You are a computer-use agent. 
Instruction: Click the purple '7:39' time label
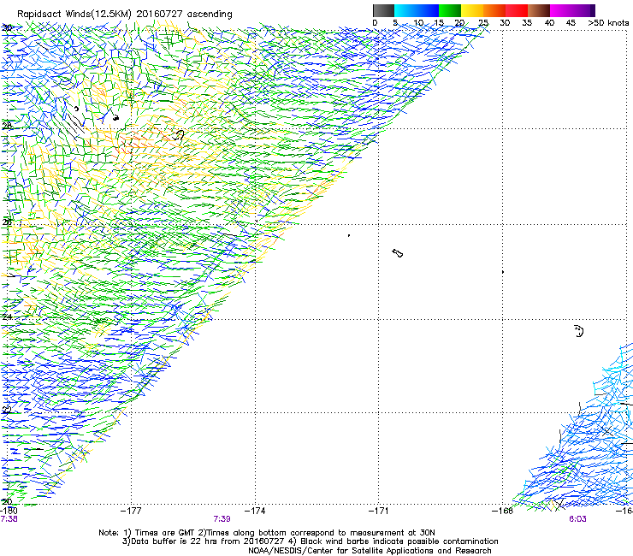(222, 519)
